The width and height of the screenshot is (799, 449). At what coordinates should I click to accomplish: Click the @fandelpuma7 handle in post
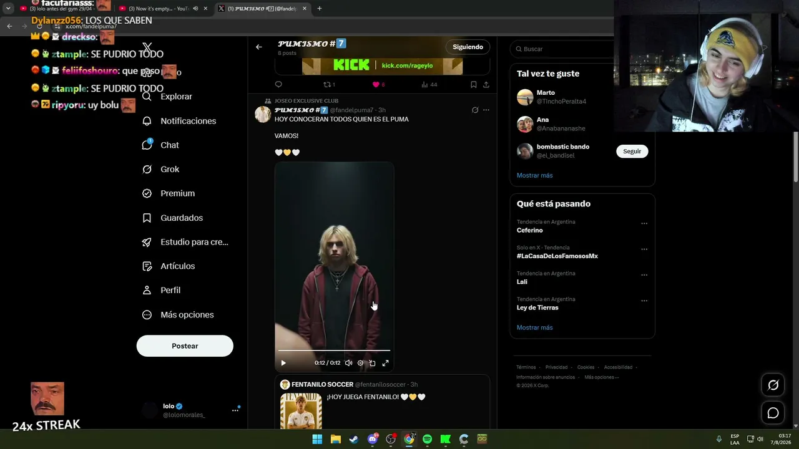(352, 110)
